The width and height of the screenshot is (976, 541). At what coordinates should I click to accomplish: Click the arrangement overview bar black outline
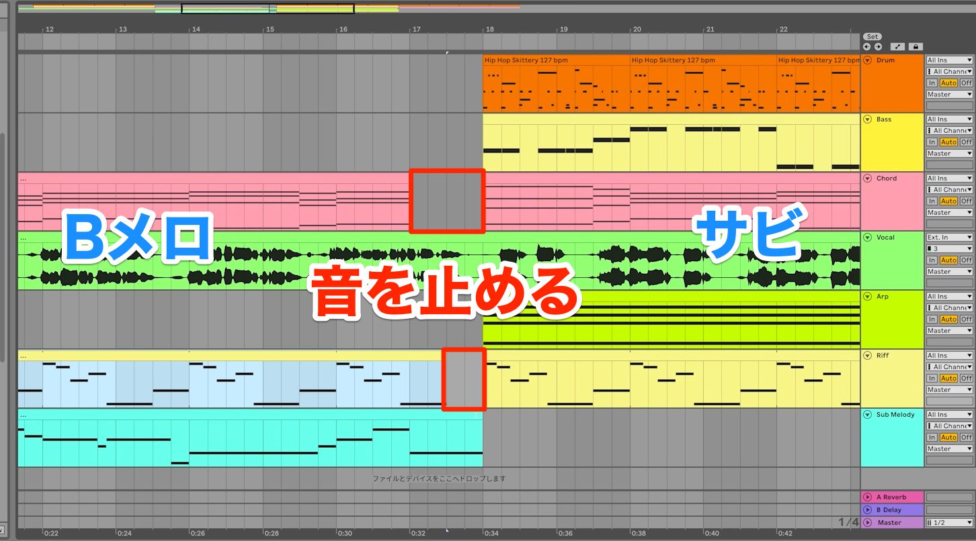[268, 9]
